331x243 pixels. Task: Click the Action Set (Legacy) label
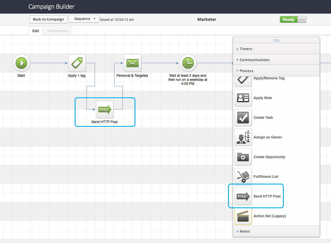pos(270,216)
